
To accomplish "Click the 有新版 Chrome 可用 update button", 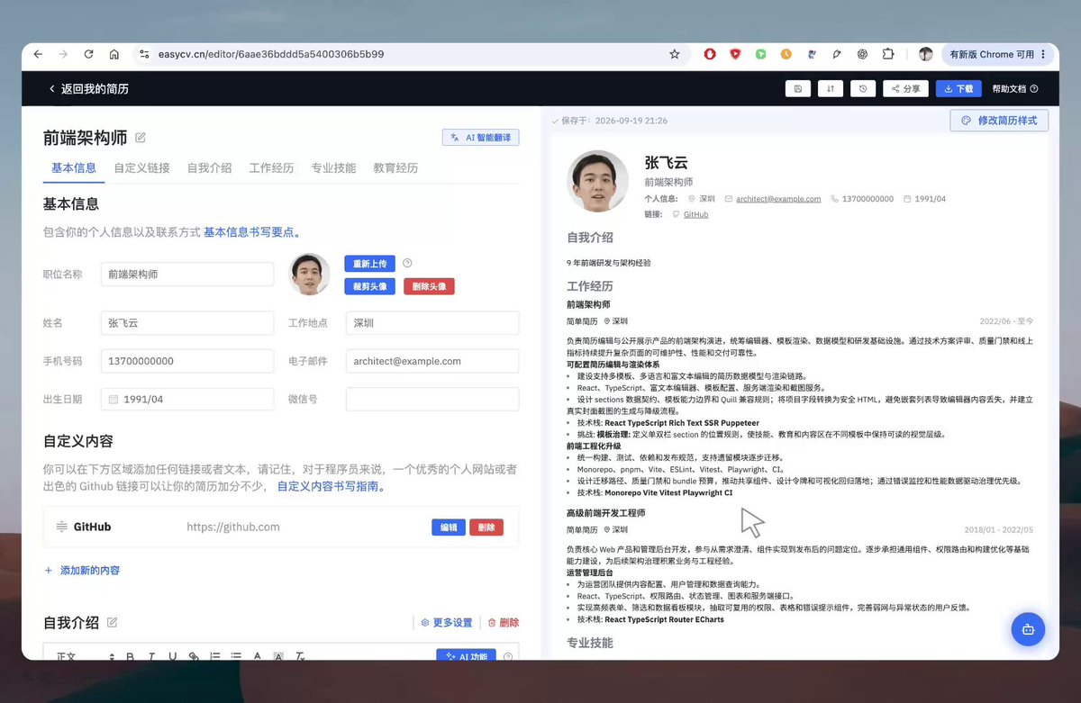I will pyautogui.click(x=998, y=54).
